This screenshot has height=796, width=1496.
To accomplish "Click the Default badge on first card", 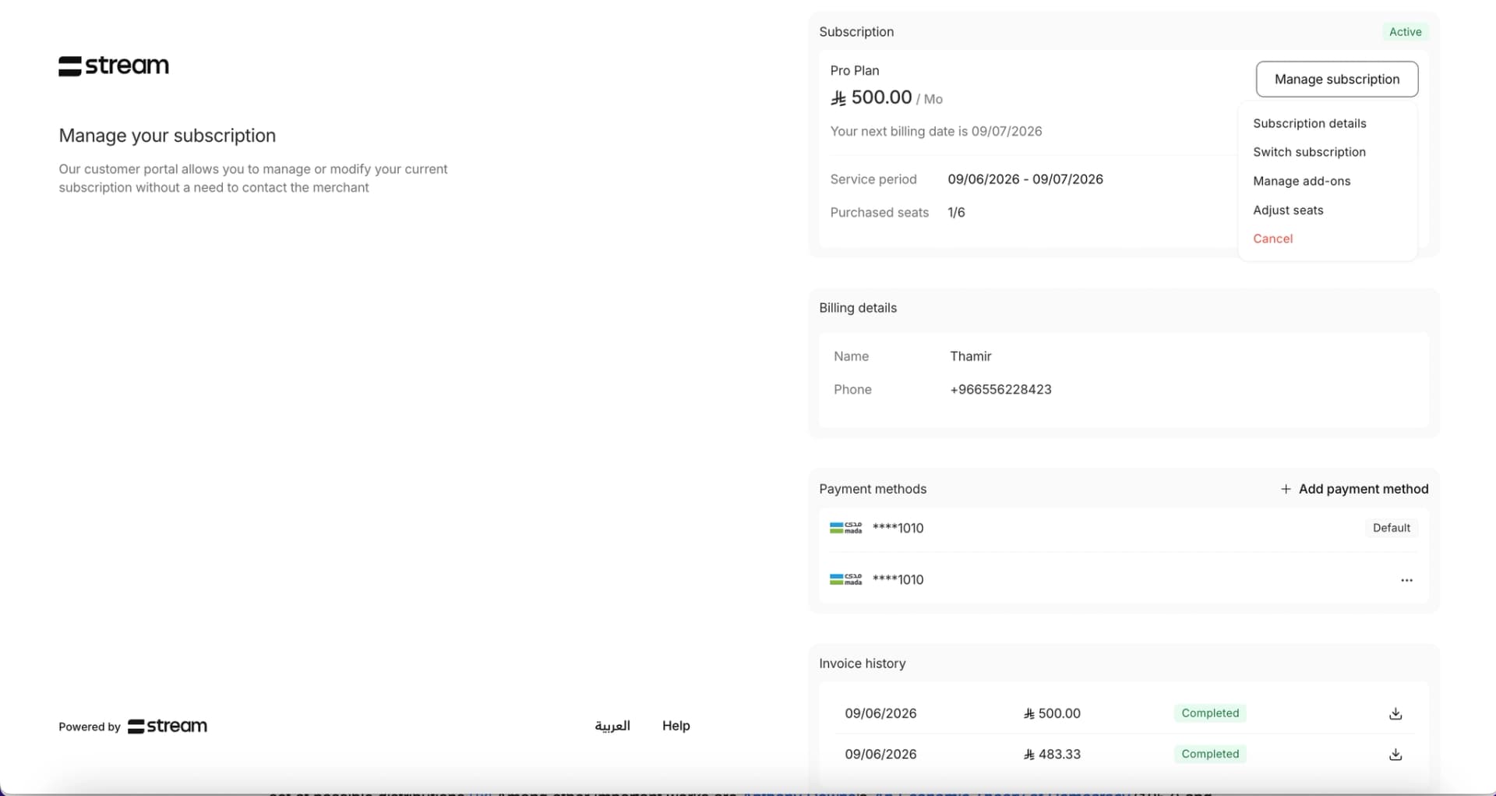I will [x=1391, y=528].
